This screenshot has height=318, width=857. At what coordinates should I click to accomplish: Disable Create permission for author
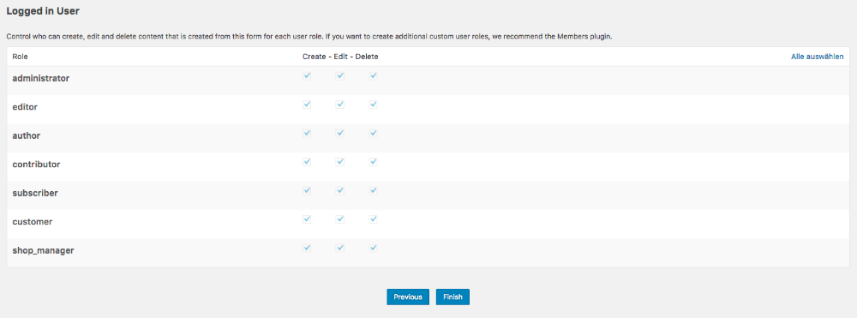click(x=307, y=133)
